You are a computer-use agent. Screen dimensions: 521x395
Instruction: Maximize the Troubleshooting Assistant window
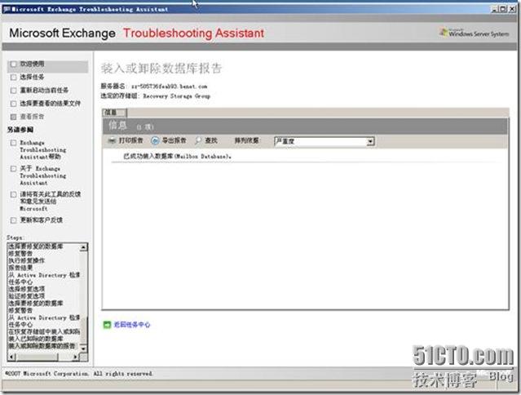pos(503,9)
